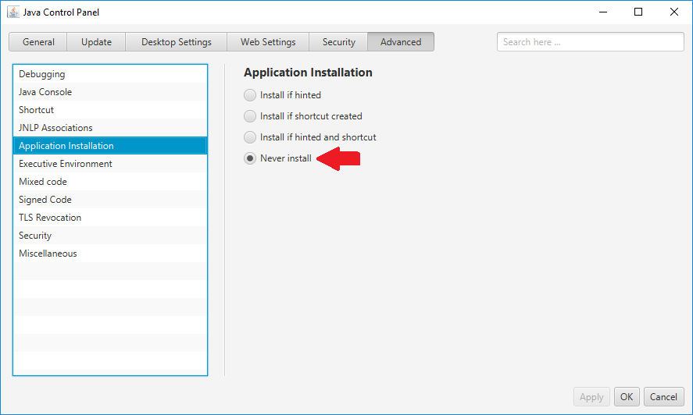Open Executive Environment settings
The height and width of the screenshot is (415, 693).
click(x=110, y=164)
